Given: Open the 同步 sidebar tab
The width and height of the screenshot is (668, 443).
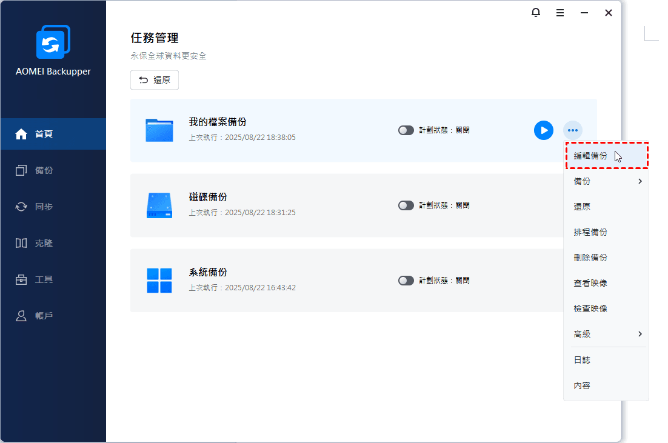Looking at the screenshot, I should coord(53,207).
